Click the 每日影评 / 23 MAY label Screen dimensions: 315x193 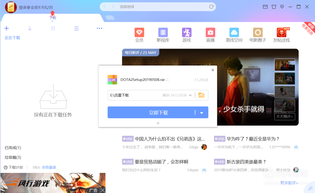(140, 52)
